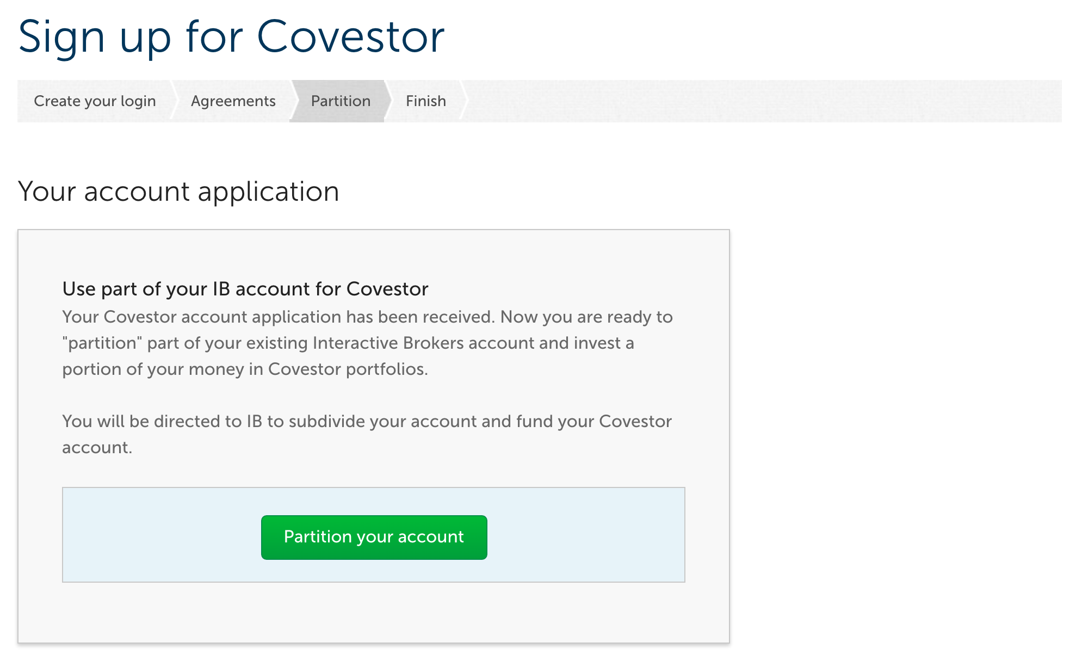This screenshot has height=667, width=1076.
Task: Click the sentence starting You will be directed
Action: coord(367,422)
